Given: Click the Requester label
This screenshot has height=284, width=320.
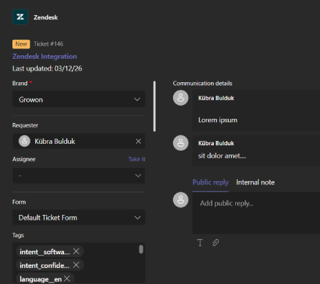Looking at the screenshot, I should point(25,125).
